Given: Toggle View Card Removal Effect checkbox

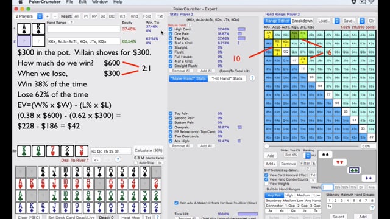Looking at the screenshot, I should click(x=266, y=175).
